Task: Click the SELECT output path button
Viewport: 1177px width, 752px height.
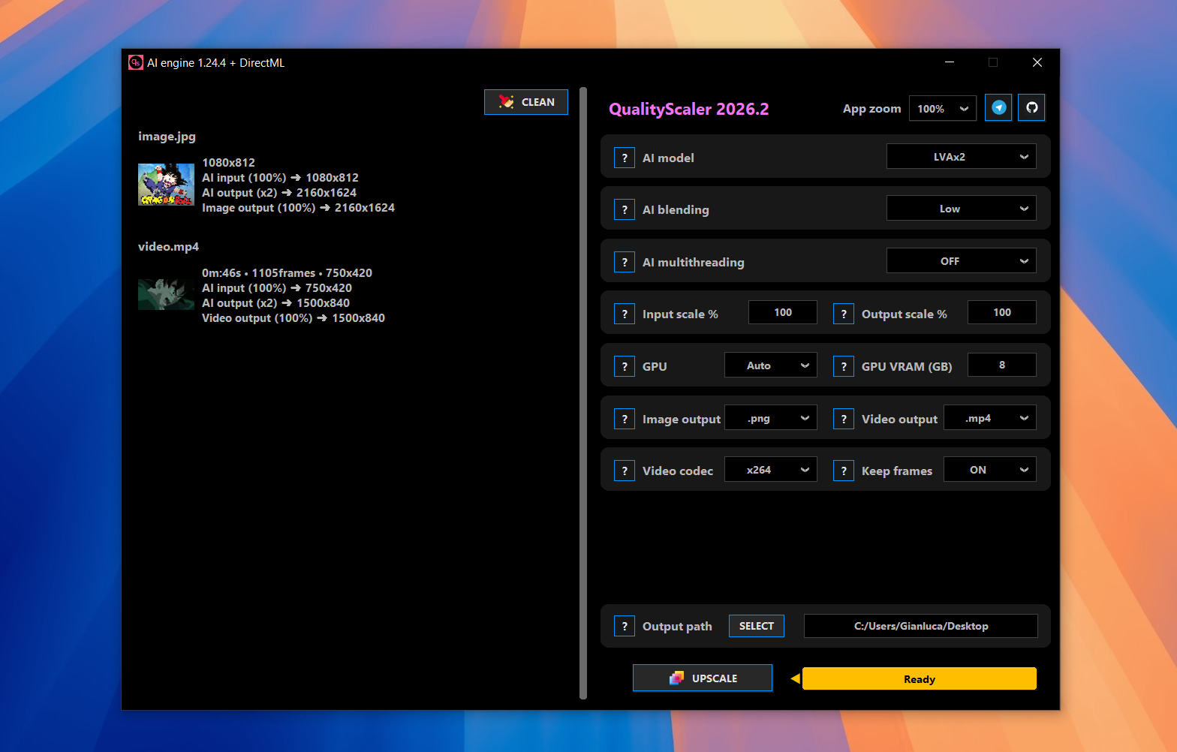Action: [756, 626]
